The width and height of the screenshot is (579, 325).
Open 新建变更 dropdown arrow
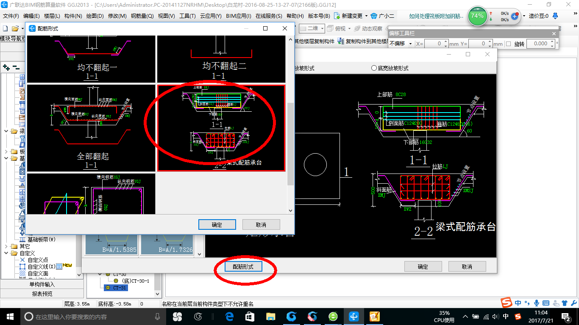pos(366,16)
